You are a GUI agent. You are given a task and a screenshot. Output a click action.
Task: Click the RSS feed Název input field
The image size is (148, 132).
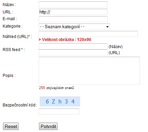(73, 46)
